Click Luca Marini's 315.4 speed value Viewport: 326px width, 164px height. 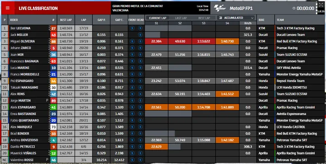(x=248, y=68)
